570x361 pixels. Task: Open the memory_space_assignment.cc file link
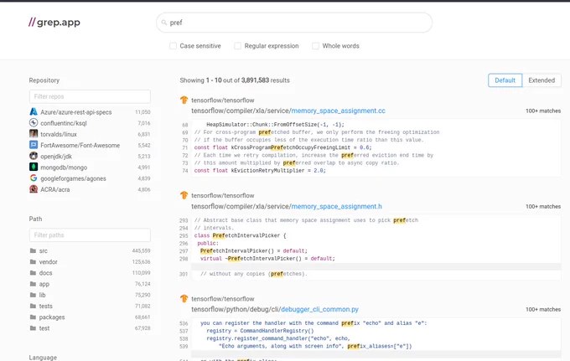click(338, 111)
